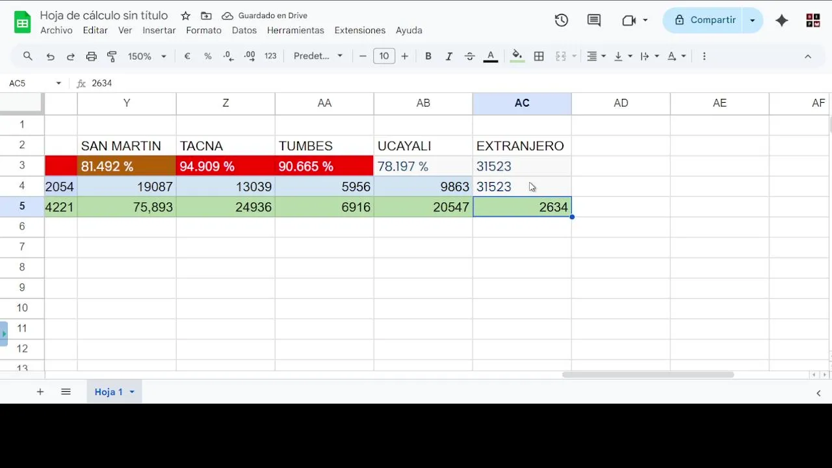Open the Hoja 1 tab dropdown arrow
The image size is (832, 468).
tap(132, 392)
